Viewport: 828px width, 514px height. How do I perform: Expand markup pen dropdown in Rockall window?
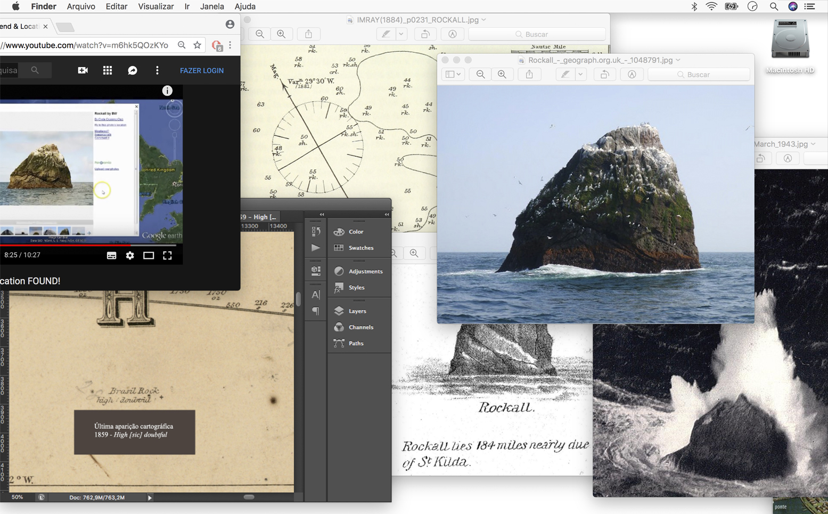click(x=581, y=75)
